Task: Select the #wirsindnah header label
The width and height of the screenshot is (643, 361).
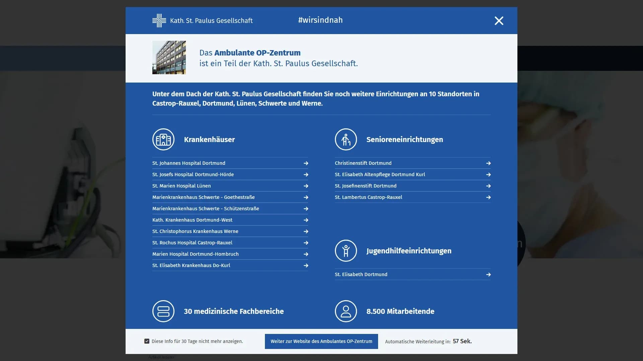Action: [320, 20]
